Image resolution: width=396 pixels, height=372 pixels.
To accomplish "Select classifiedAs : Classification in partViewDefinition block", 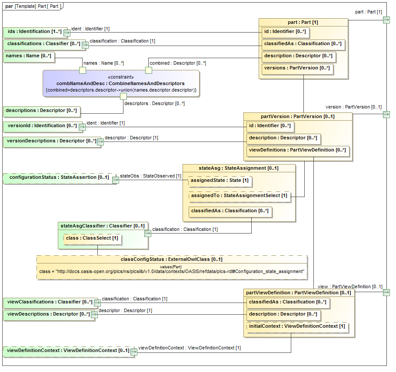I will pos(288,303).
